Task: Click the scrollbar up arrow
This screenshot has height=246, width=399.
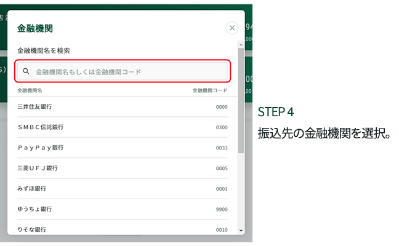Action: tap(241, 44)
